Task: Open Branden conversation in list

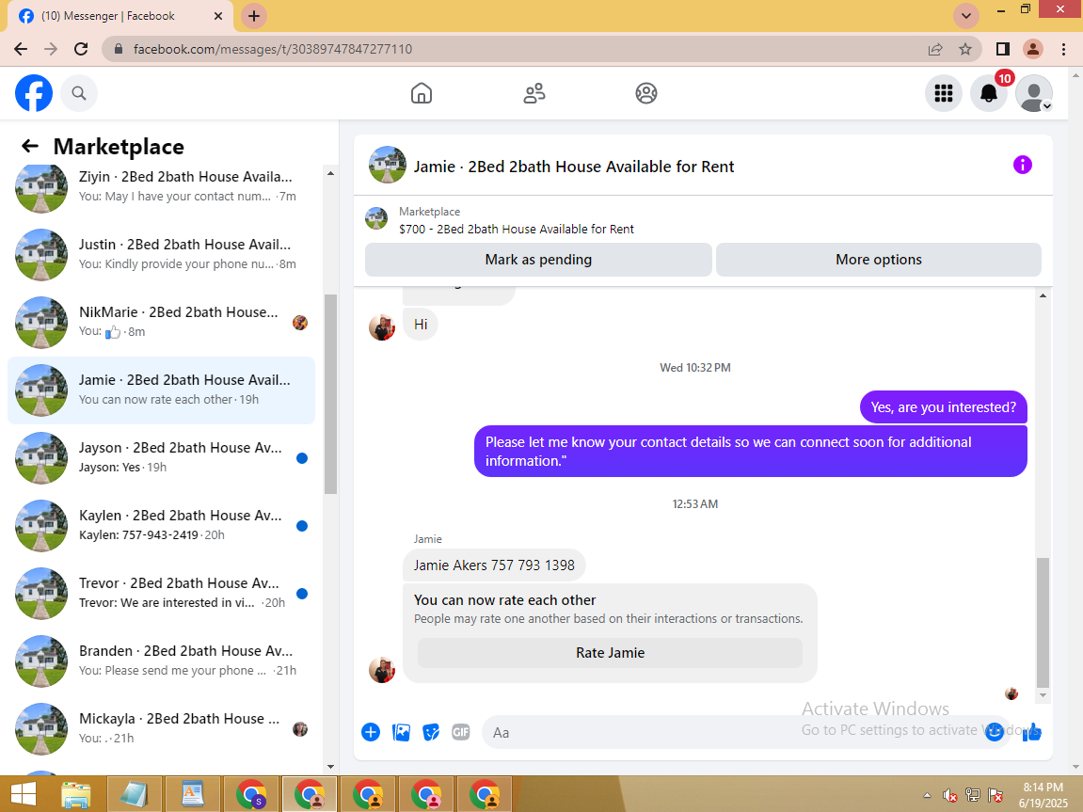Action: click(x=162, y=661)
